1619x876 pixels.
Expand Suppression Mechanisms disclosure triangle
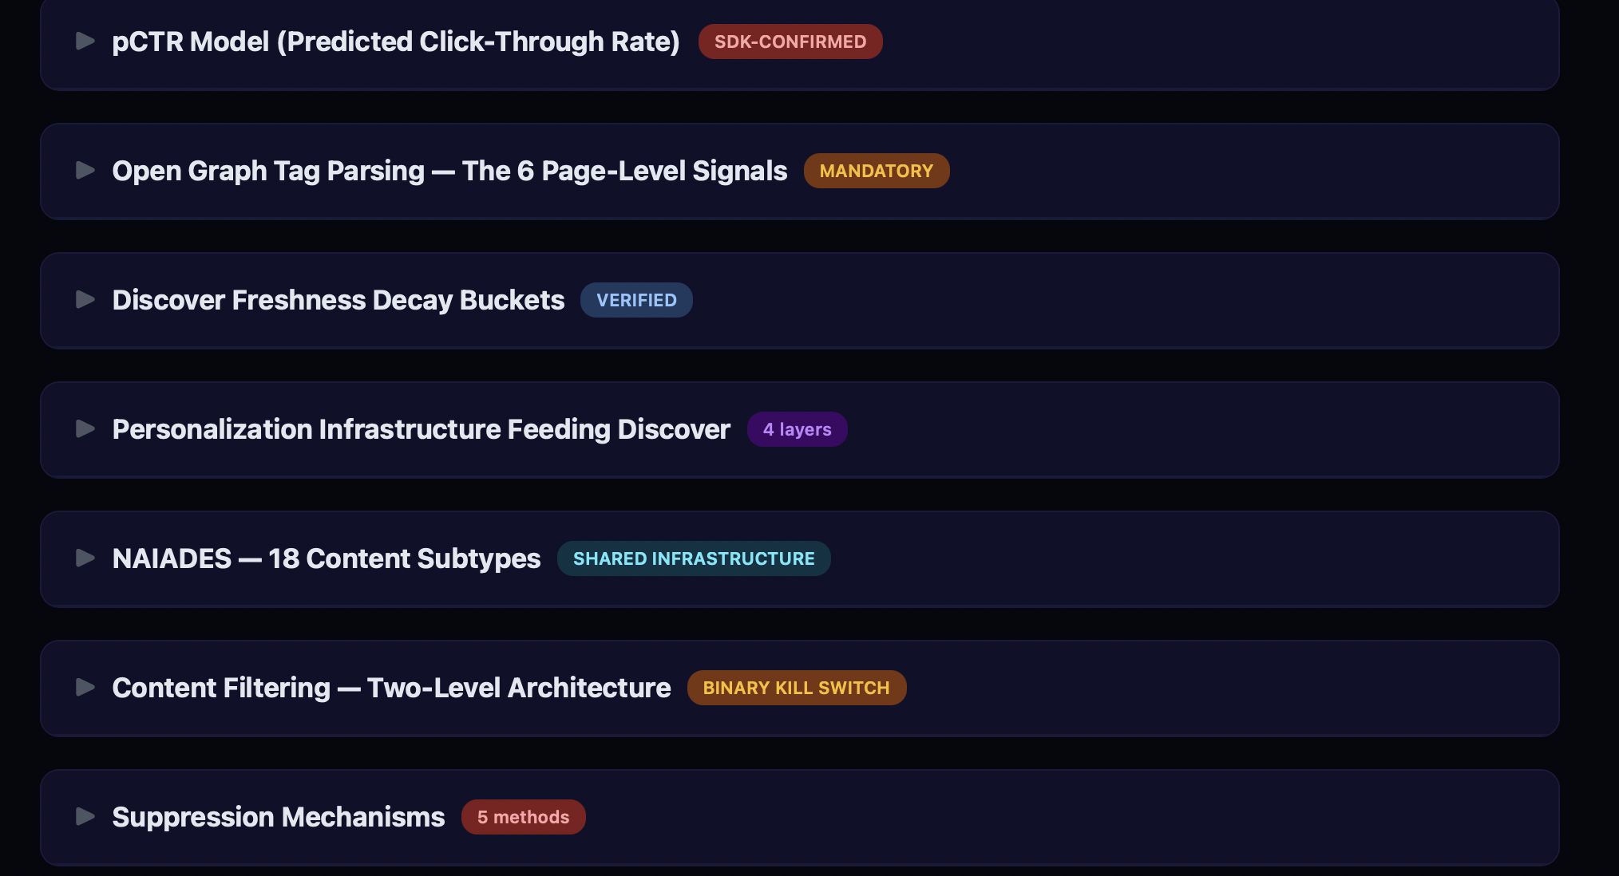(85, 817)
